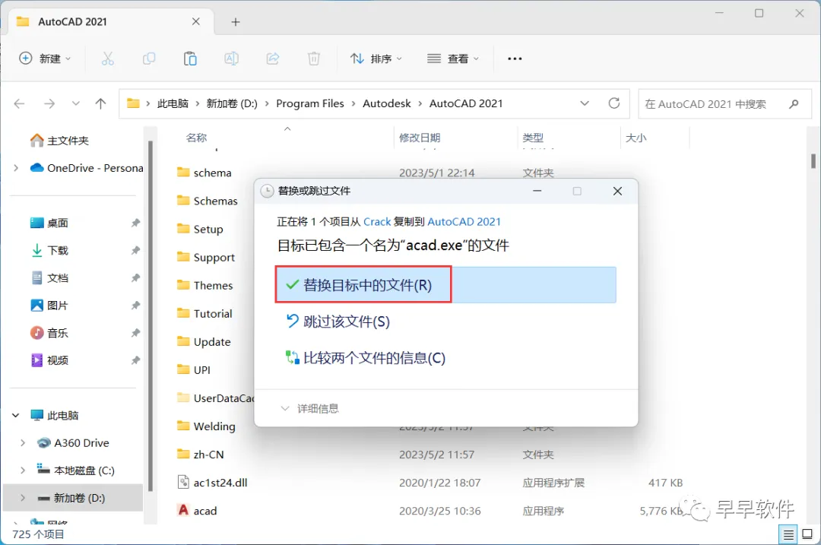Open the 新建 new dropdown

pyautogui.click(x=45, y=59)
